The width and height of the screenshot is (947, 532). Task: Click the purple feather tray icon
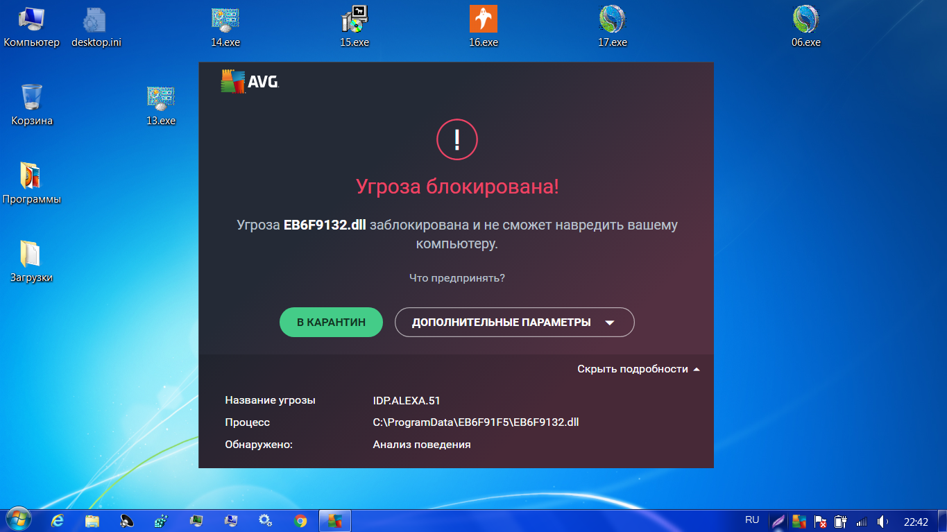point(778,521)
